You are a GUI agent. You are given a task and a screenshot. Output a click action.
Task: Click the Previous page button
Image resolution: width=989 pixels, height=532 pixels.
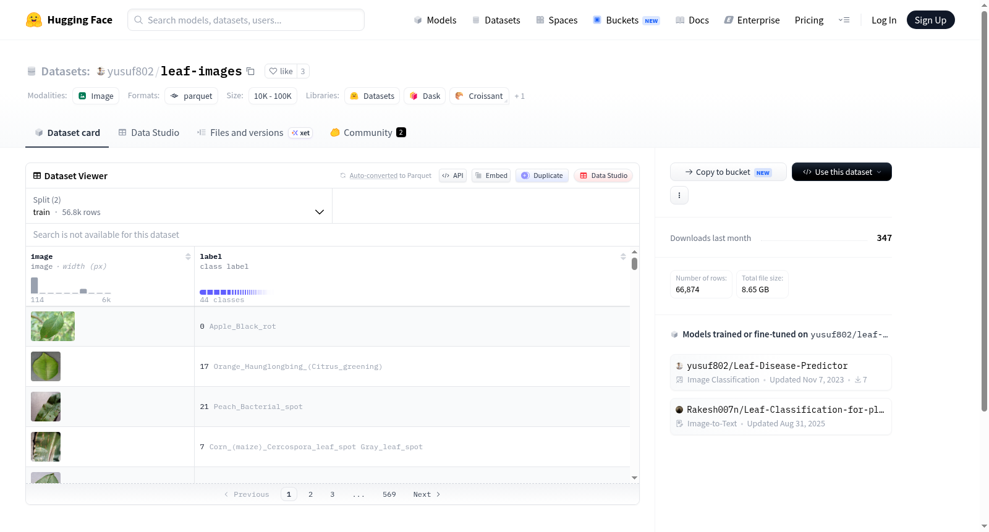coord(247,494)
